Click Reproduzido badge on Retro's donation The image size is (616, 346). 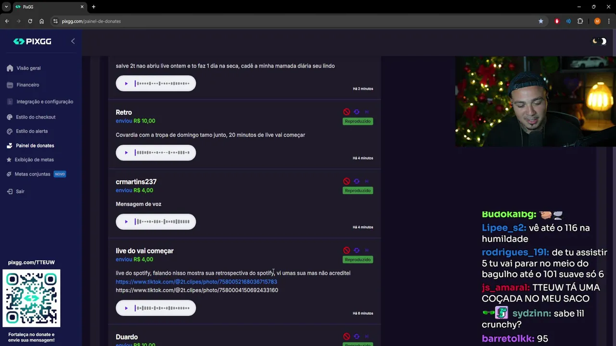coord(358,122)
